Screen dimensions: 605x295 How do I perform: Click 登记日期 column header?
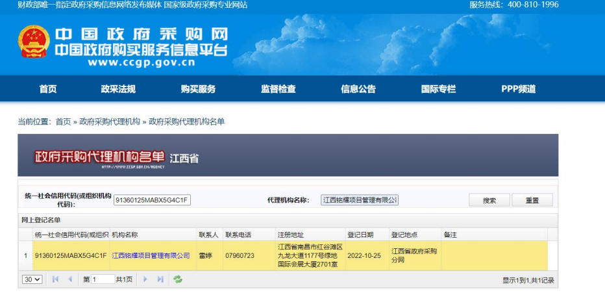tap(367, 235)
